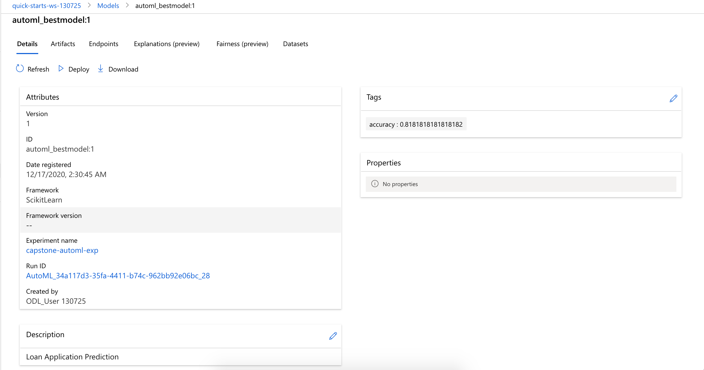Click the Download button label

click(x=123, y=69)
